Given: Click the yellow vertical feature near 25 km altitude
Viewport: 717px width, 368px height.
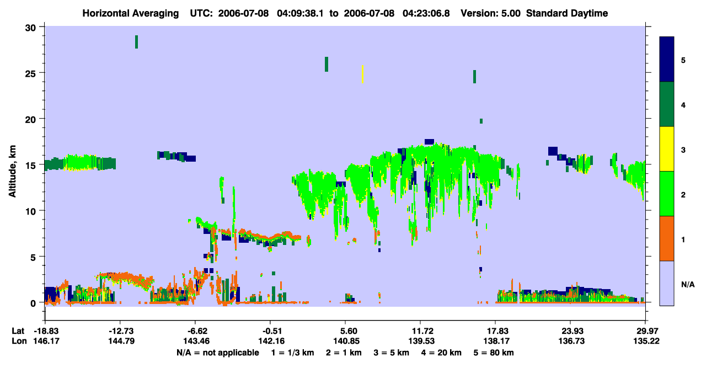Looking at the screenshot, I should click(x=362, y=74).
